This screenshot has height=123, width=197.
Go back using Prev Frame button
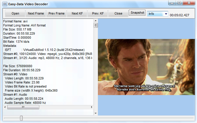[x=56, y=13]
